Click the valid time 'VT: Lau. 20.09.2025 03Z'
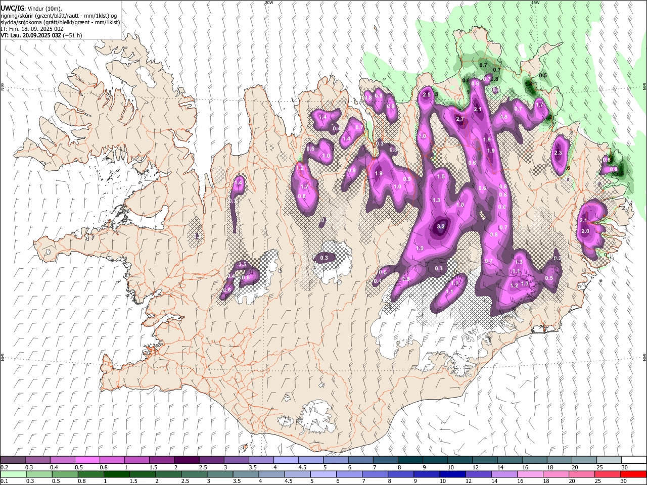Screen dimensions: 647x485 [x=31, y=35]
